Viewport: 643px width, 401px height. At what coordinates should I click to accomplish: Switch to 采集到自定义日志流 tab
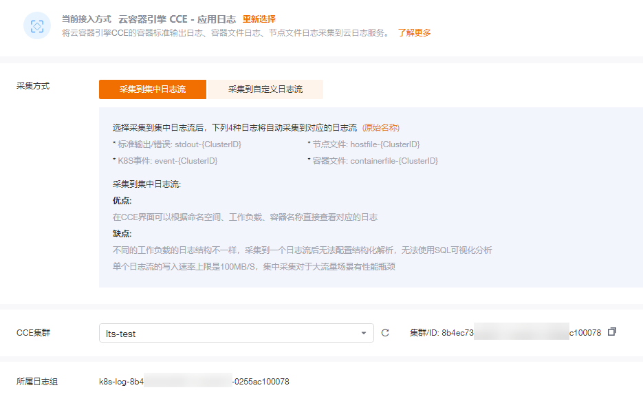[x=265, y=89]
